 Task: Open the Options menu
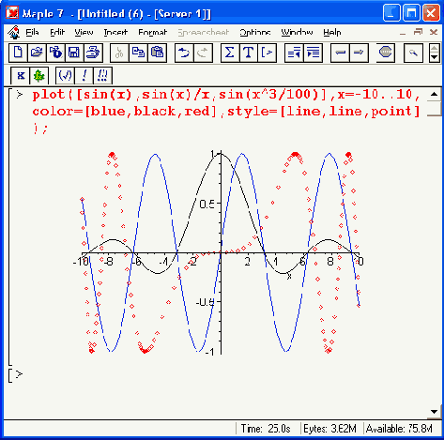click(x=255, y=32)
